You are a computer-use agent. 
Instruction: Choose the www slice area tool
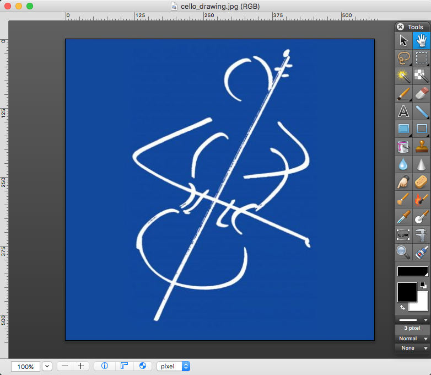pyautogui.click(x=403, y=235)
